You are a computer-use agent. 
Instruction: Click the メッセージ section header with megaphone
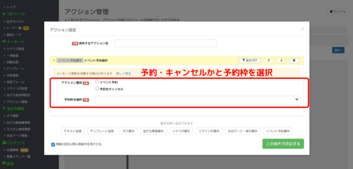13,41
